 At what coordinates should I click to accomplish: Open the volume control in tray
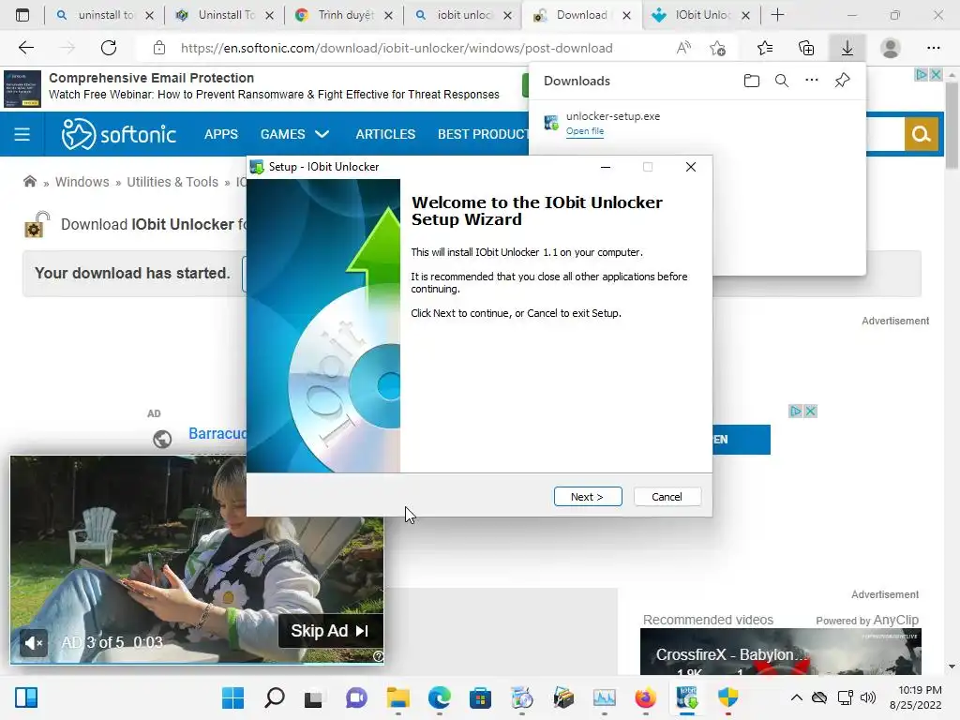[868, 697]
